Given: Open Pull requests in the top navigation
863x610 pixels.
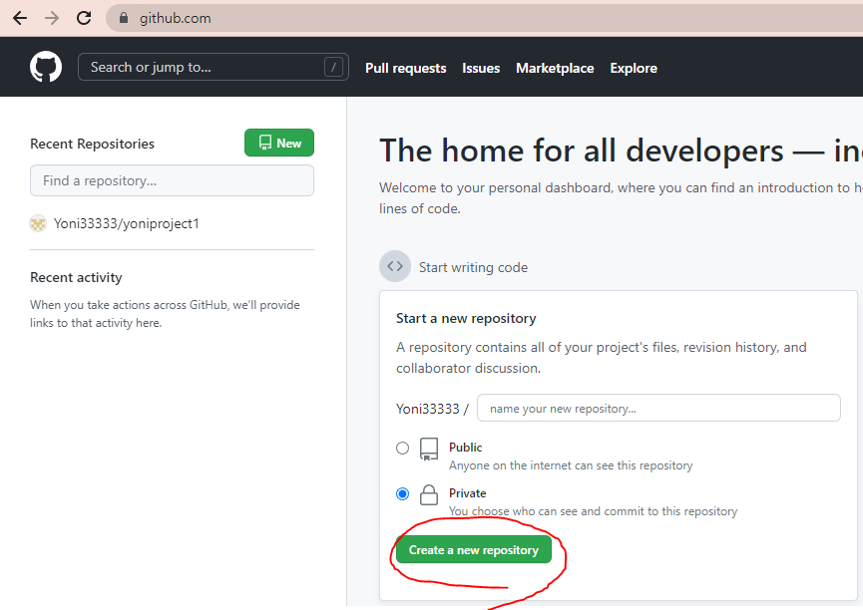Looking at the screenshot, I should coord(406,68).
